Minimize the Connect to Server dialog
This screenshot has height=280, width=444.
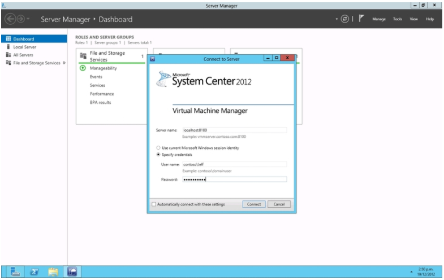pos(268,58)
